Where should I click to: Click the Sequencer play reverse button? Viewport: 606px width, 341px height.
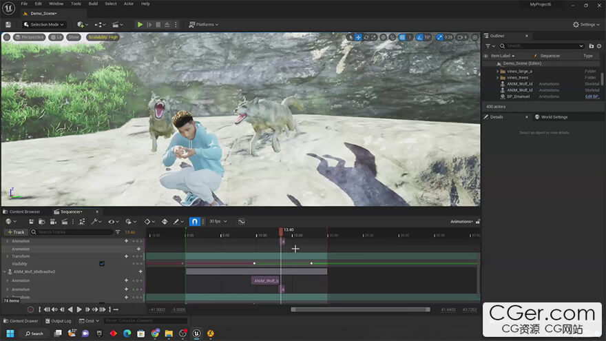coord(70,309)
